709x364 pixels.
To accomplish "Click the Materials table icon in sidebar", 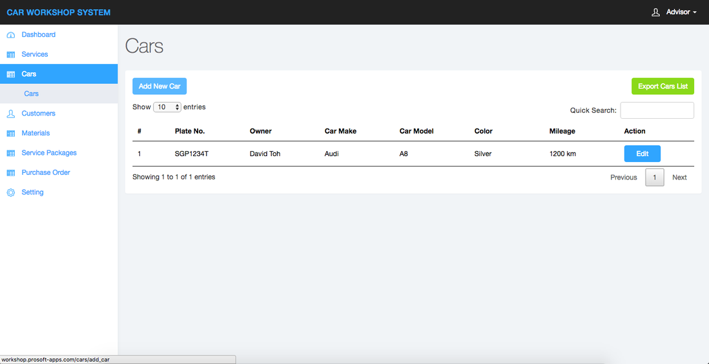I will 10,134.
